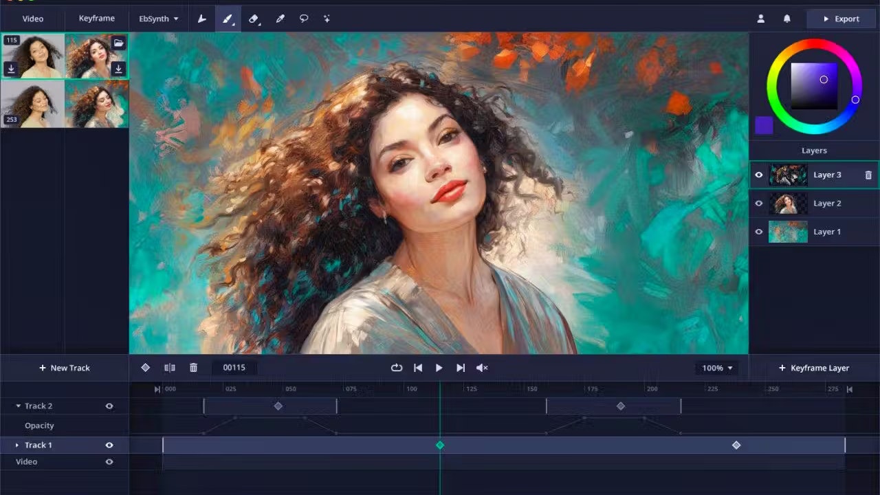Open the 100% zoom dropdown
This screenshot has height=495, width=880.
pyautogui.click(x=717, y=368)
